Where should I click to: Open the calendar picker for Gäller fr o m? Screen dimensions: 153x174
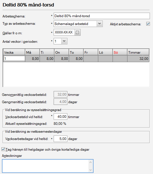77,32
